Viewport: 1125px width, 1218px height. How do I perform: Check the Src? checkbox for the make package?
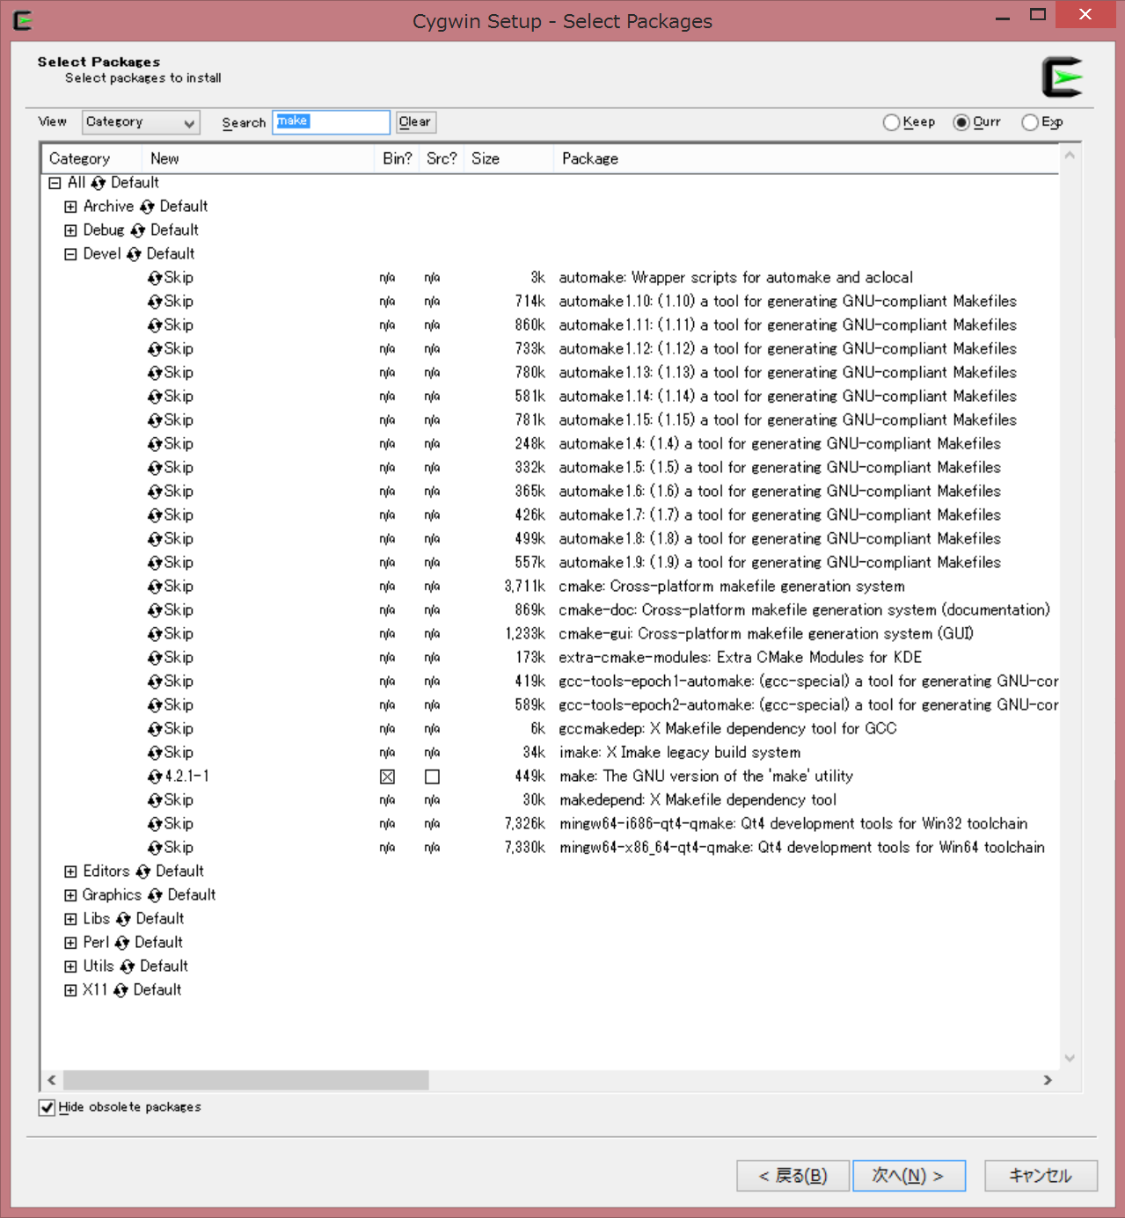(x=431, y=777)
